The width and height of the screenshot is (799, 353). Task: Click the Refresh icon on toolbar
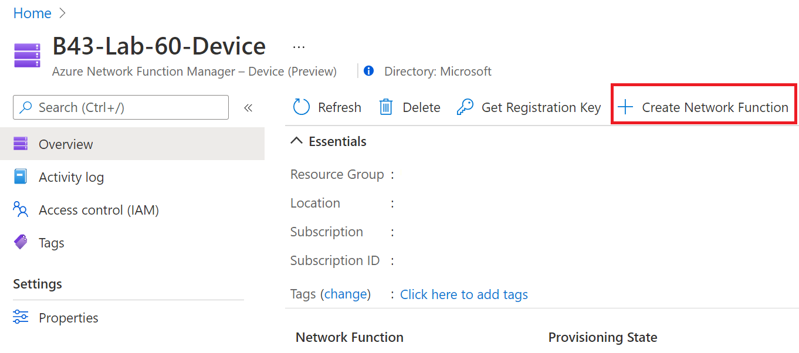pos(301,107)
